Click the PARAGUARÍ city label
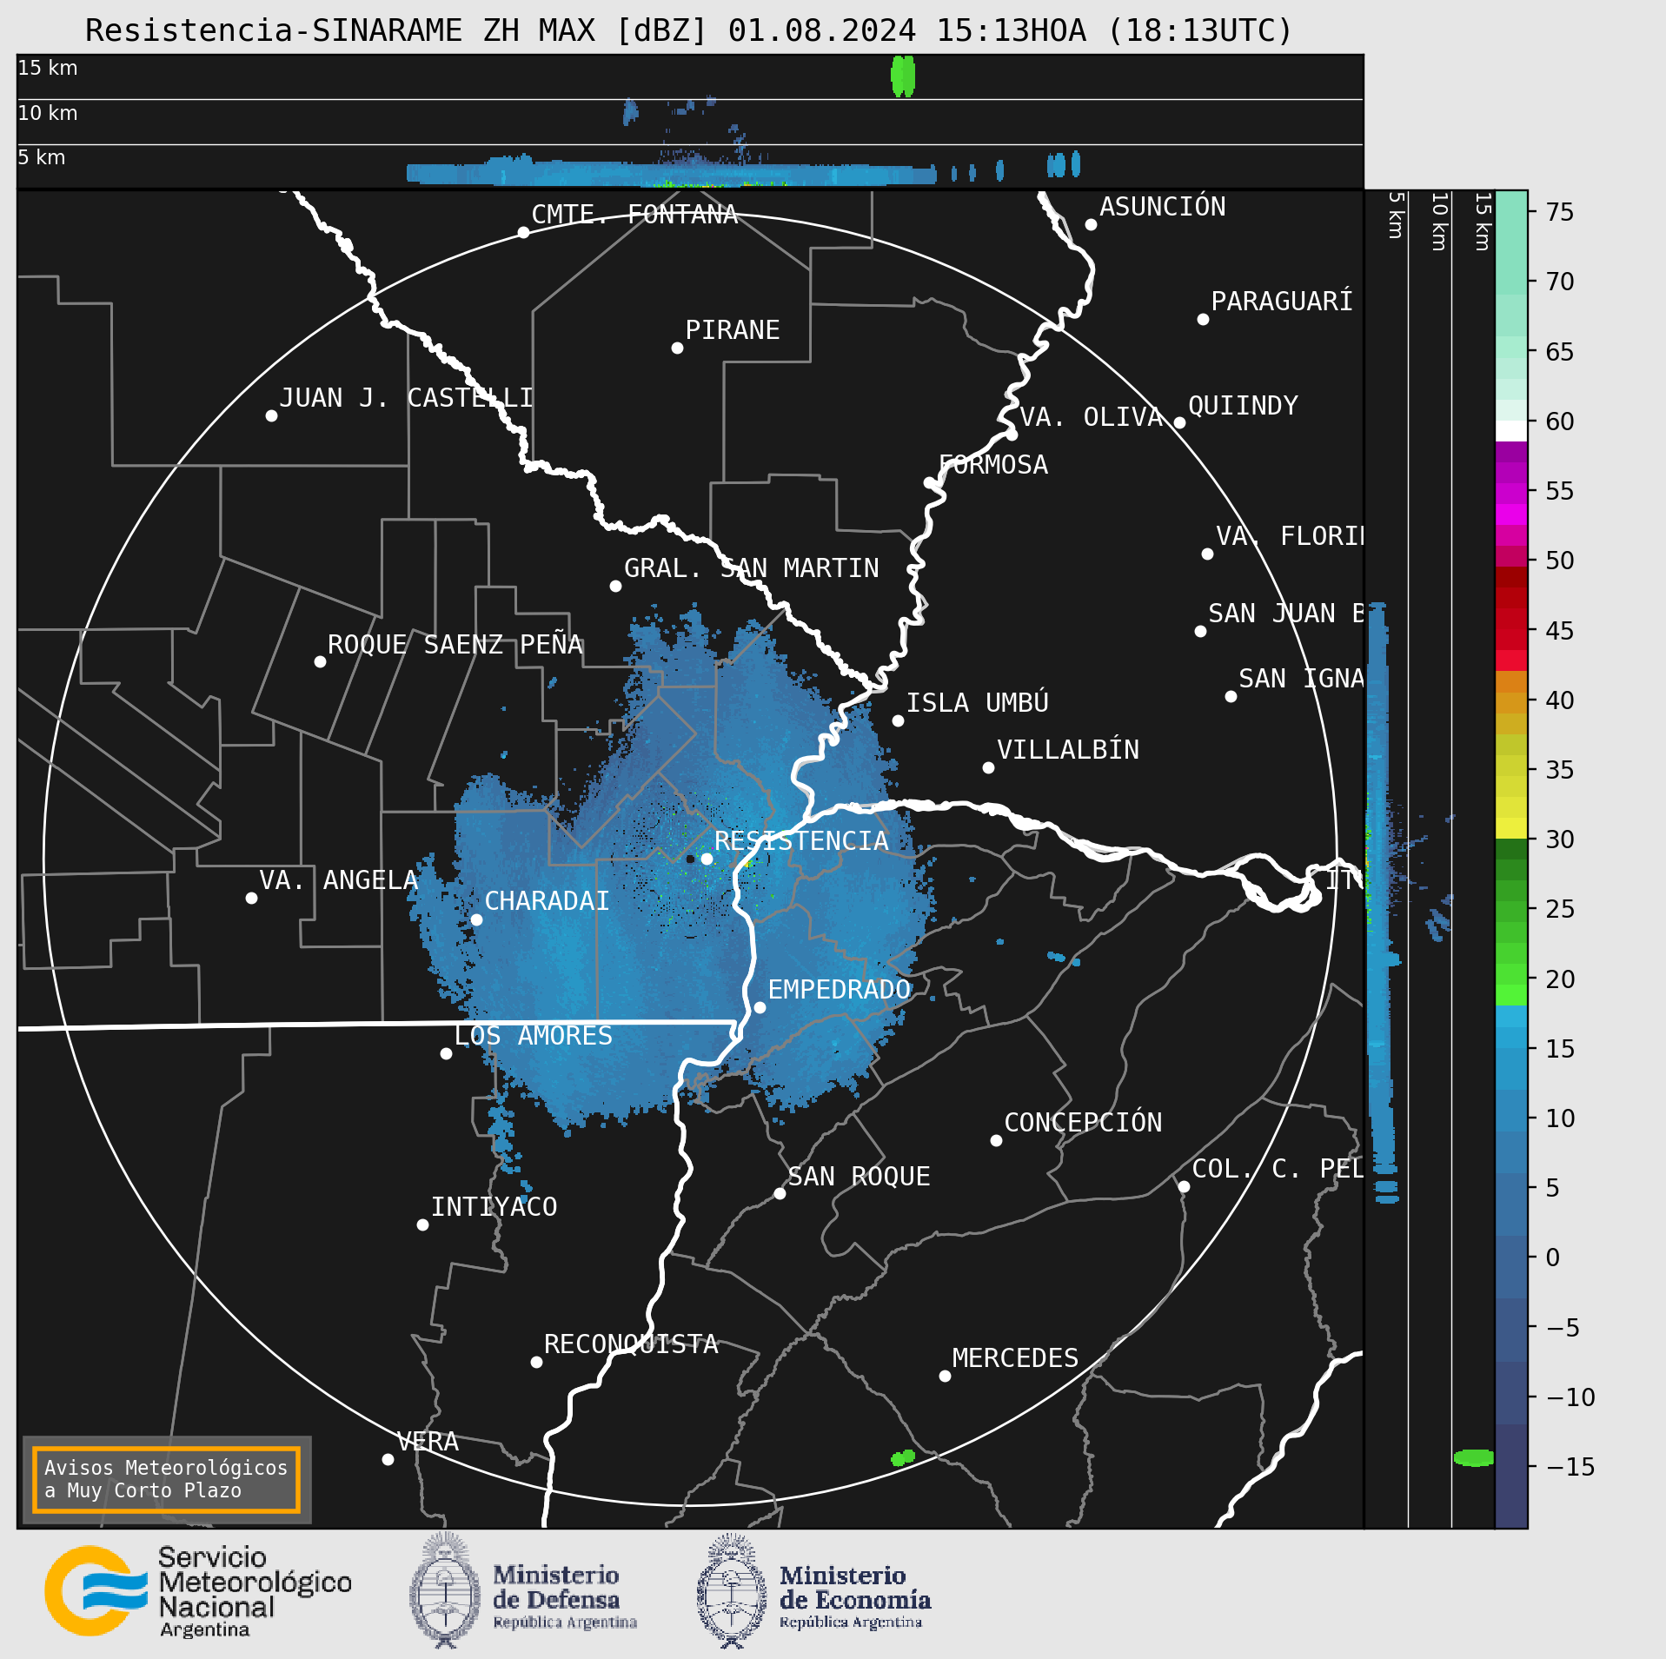 tap(1282, 302)
